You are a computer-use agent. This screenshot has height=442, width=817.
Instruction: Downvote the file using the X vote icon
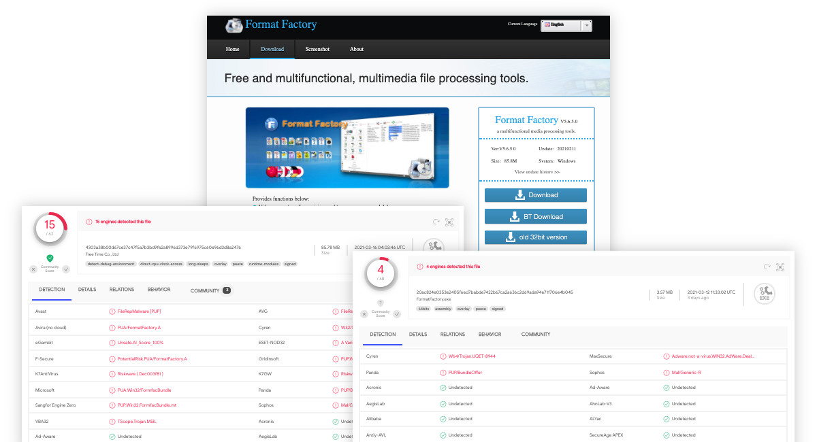364,314
